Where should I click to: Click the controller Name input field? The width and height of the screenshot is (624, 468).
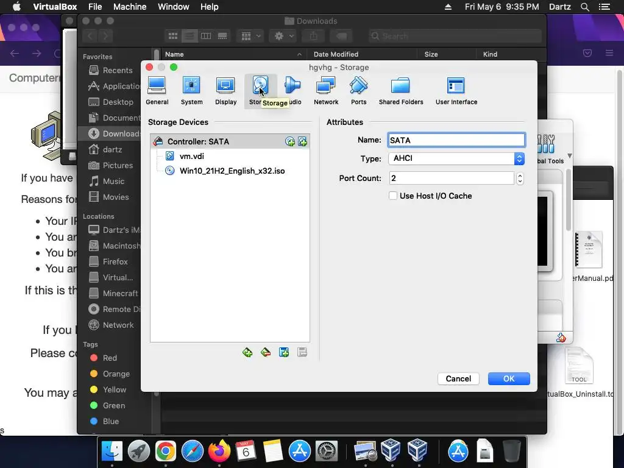456,140
